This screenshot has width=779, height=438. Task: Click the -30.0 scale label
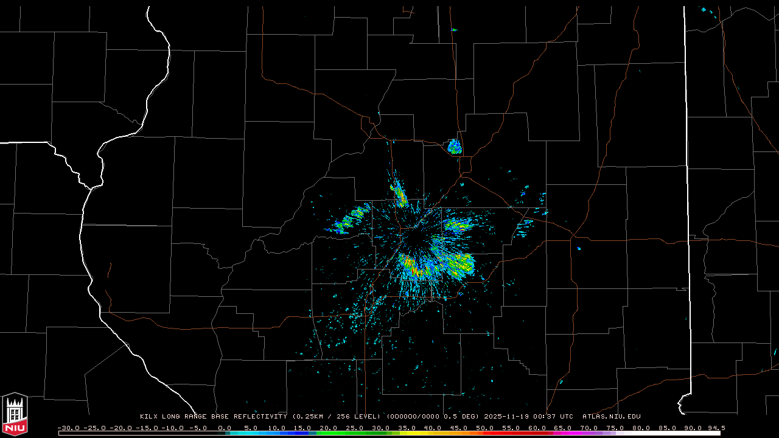pos(68,428)
